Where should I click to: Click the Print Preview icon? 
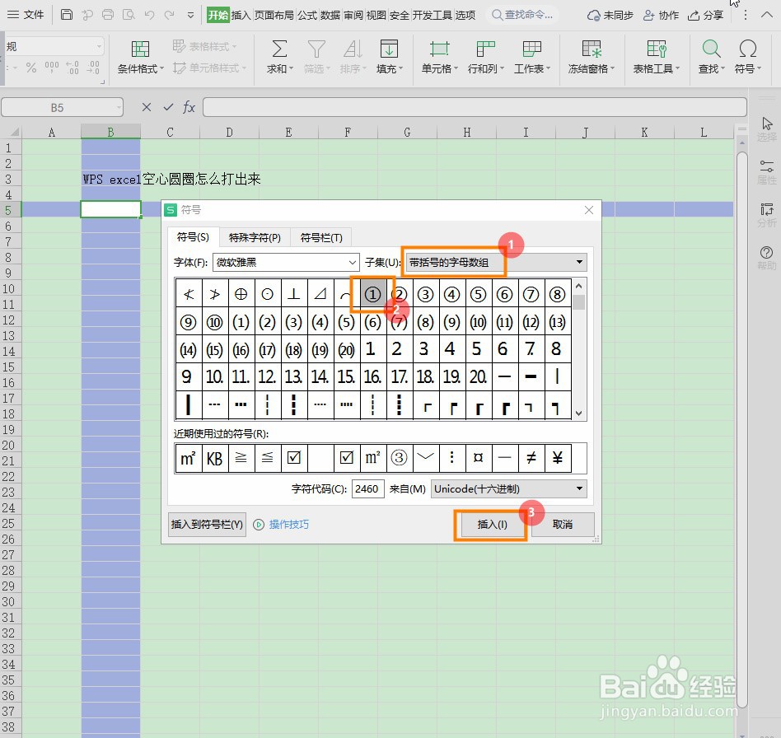pos(129,15)
